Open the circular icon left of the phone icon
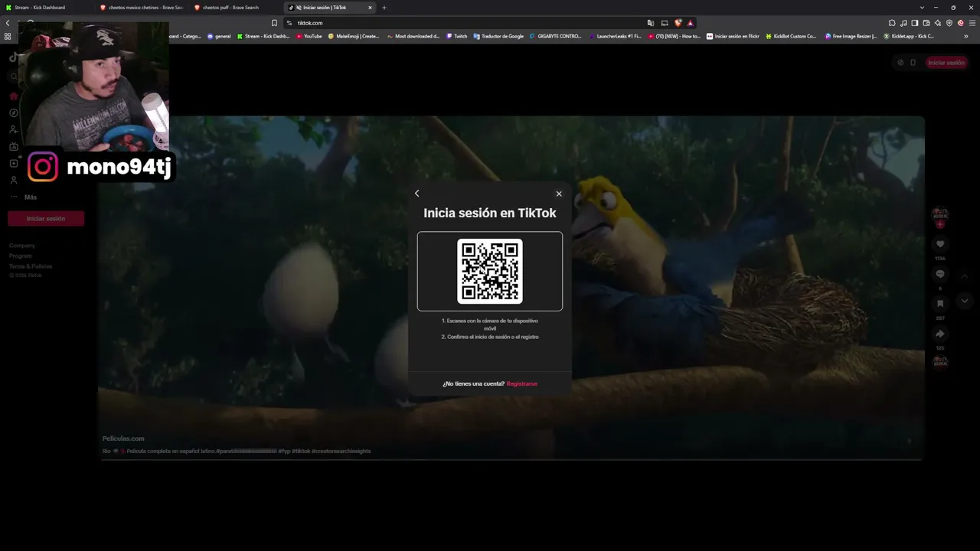 pos(900,63)
